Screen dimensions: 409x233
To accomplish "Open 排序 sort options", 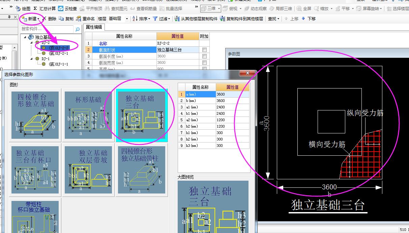I will point(141,19).
